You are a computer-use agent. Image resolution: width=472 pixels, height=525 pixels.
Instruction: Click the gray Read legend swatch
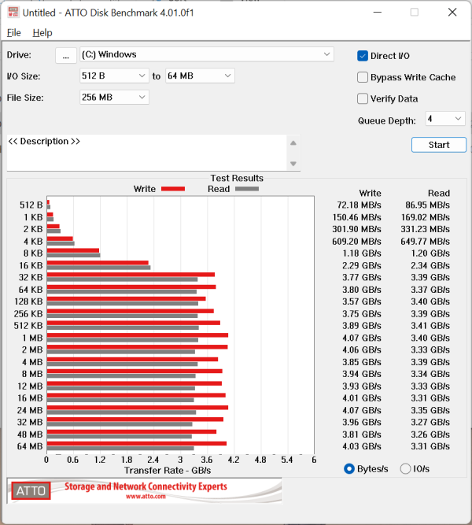coord(247,189)
